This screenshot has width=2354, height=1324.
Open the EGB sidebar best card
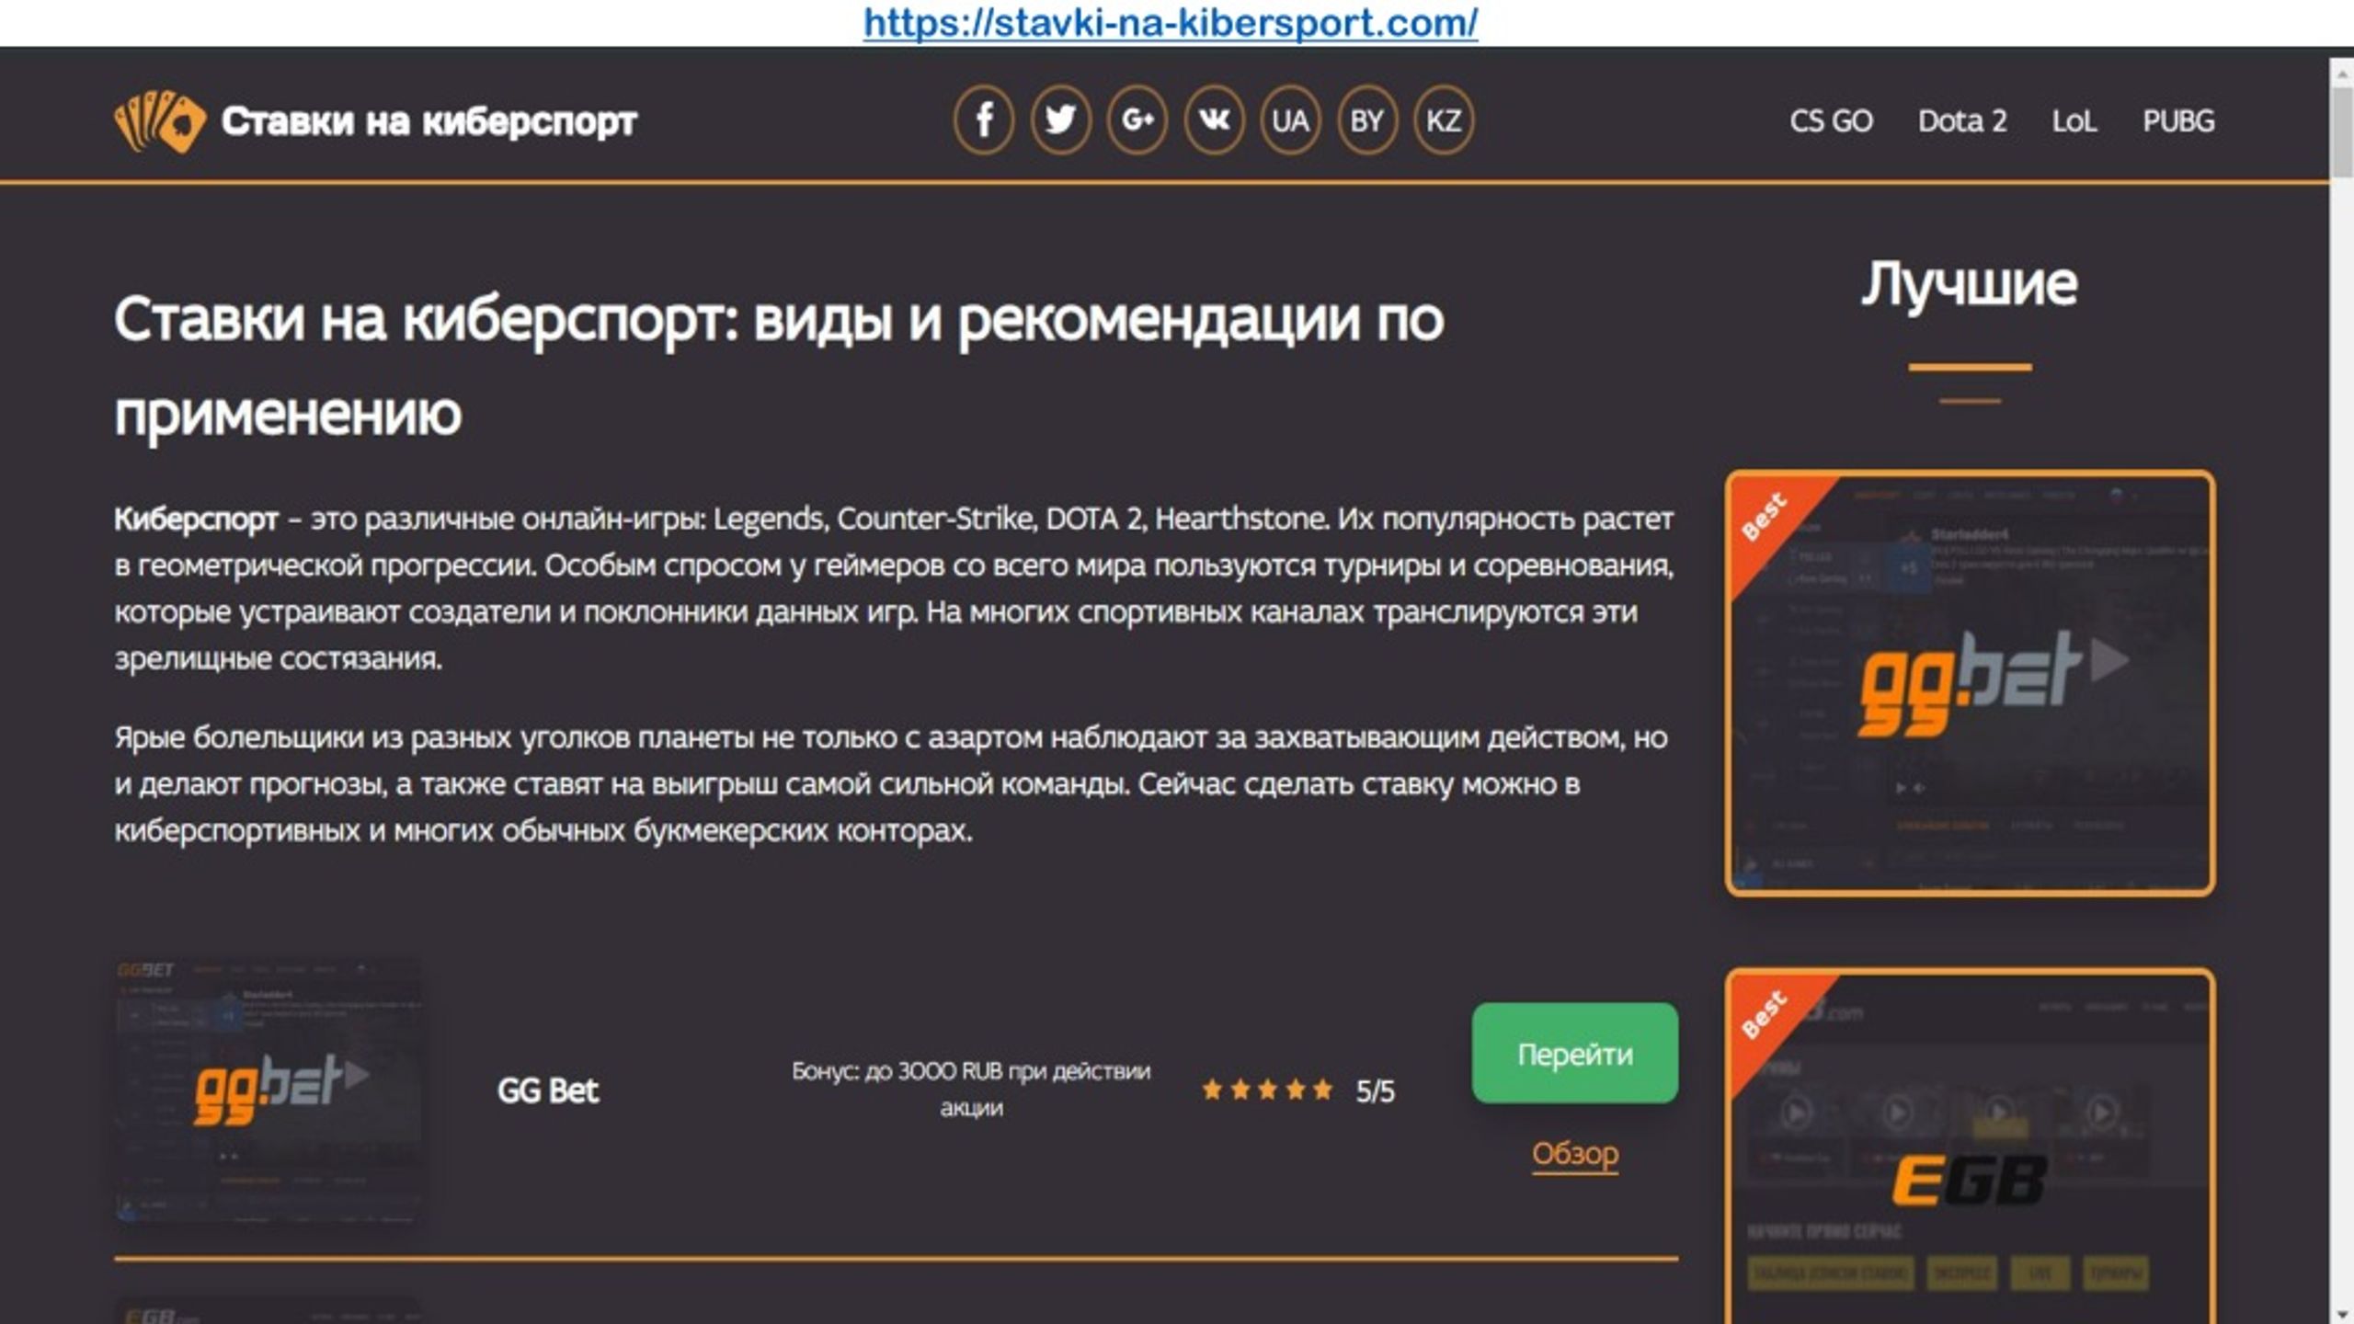tap(1970, 1147)
